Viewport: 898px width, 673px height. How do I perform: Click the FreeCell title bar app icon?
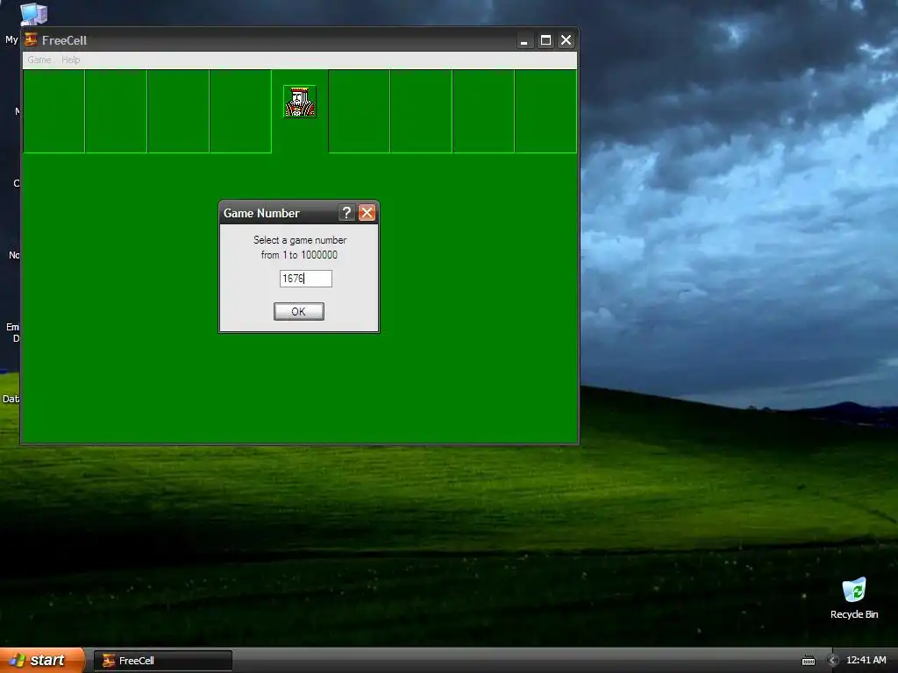tap(31, 40)
